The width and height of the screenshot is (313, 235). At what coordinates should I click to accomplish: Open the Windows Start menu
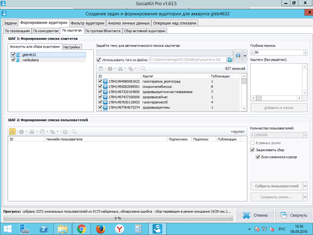pyautogui.click(x=7, y=229)
